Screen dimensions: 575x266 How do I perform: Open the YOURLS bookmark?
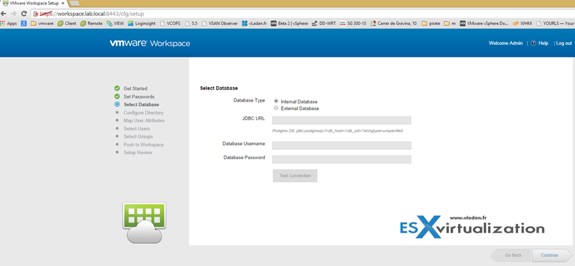pos(555,23)
